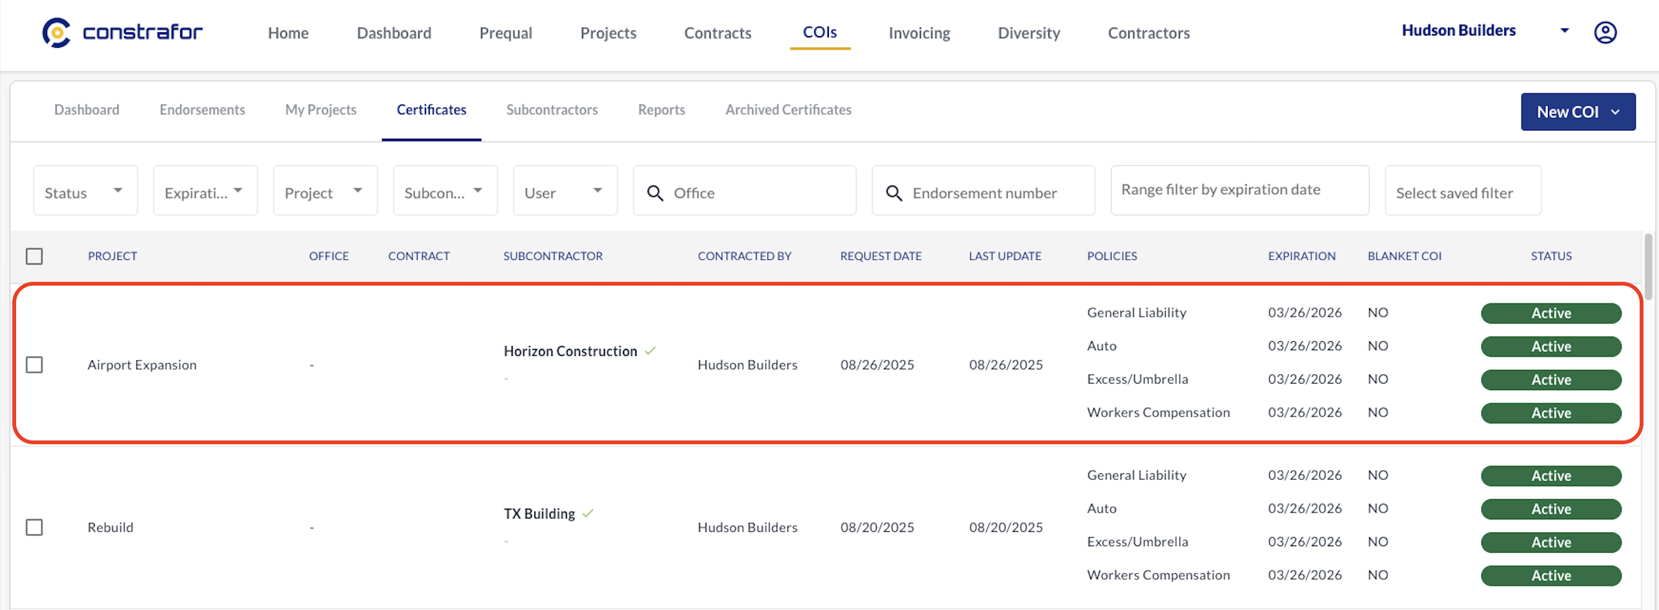Sort by the SUBCONTRACTOR column header
This screenshot has height=610, width=1659.
tap(553, 256)
